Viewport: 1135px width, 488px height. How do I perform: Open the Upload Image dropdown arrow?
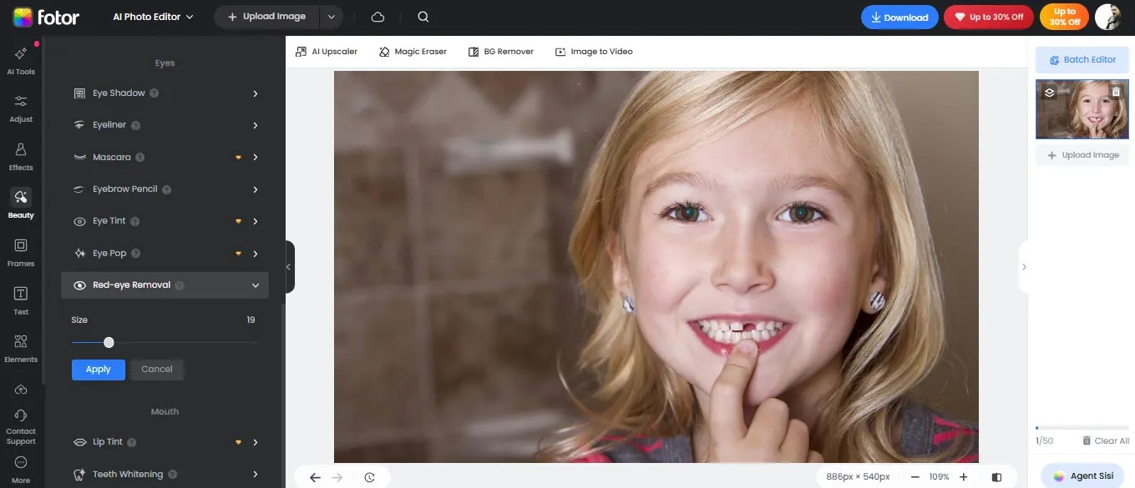(x=332, y=17)
